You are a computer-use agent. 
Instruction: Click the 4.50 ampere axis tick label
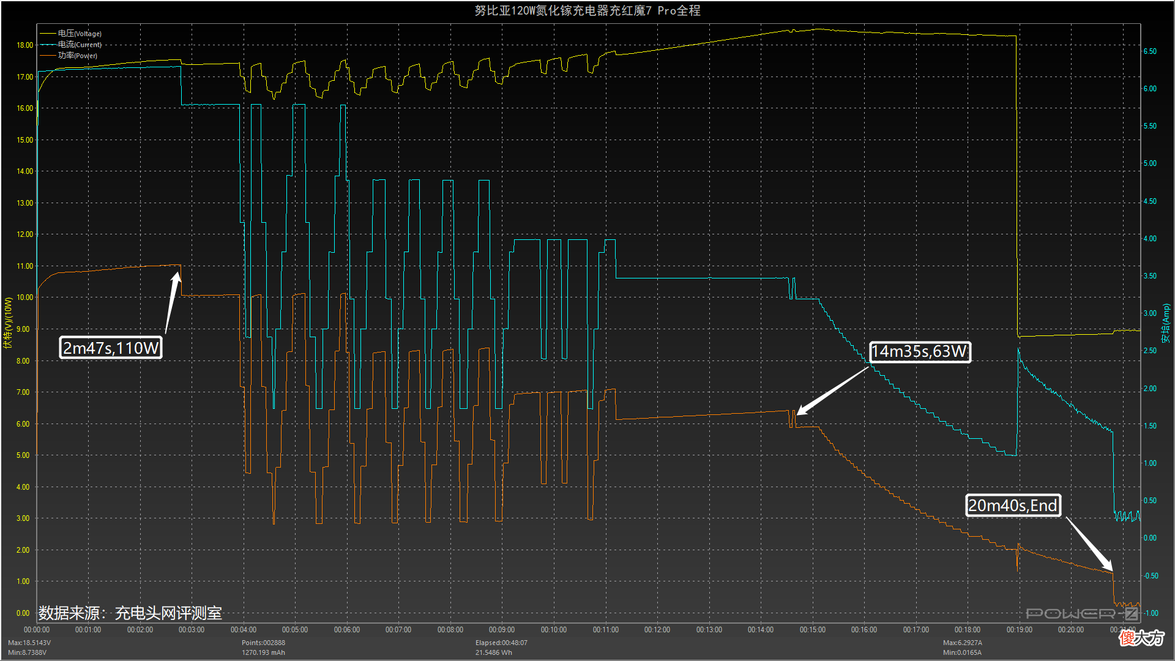point(1150,201)
